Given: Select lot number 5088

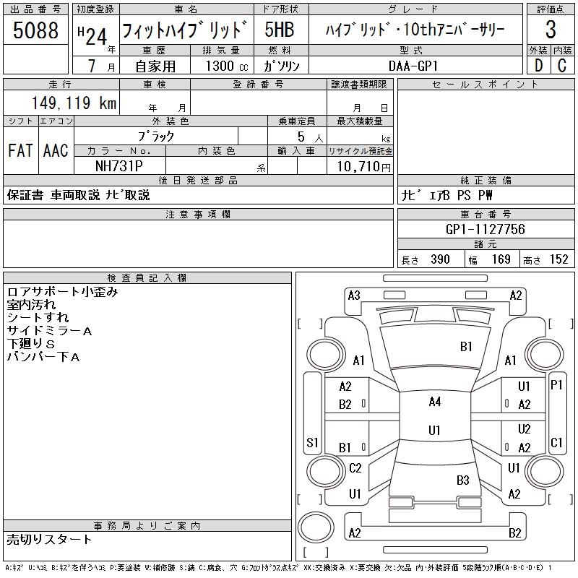Looking at the screenshot, I should 35,30.
